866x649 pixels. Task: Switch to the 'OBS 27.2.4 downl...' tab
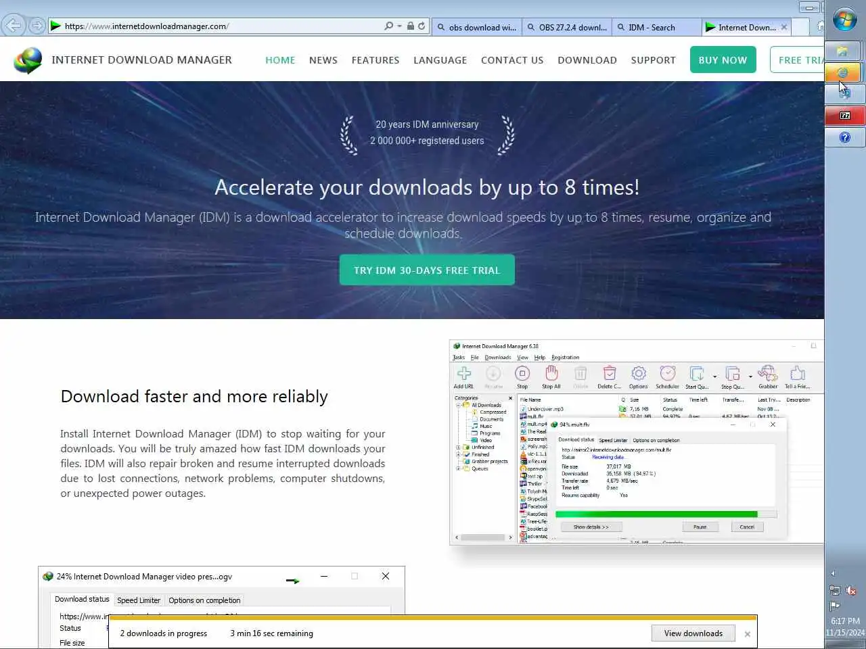click(567, 27)
